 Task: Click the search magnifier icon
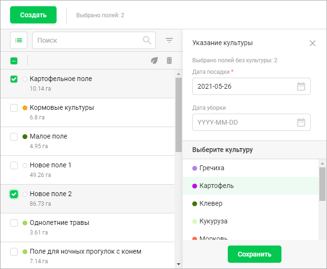point(147,40)
